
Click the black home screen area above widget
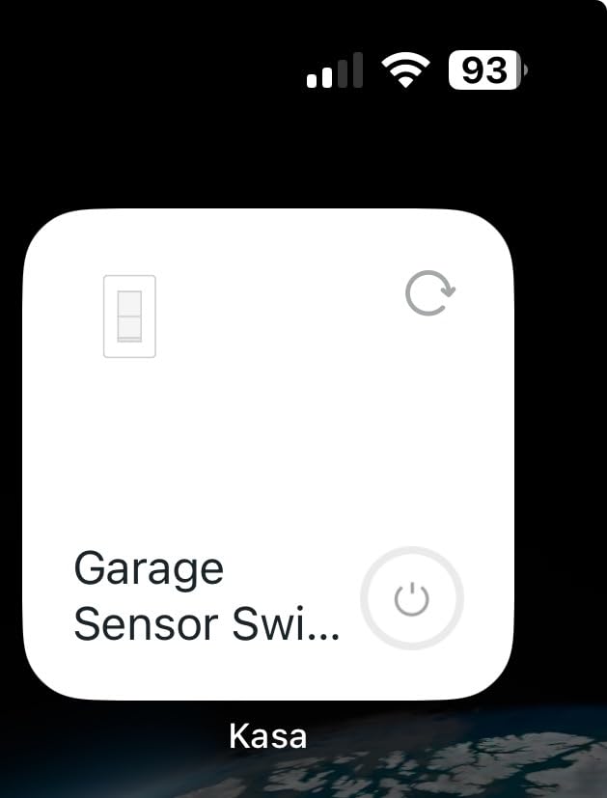pyautogui.click(x=268, y=152)
